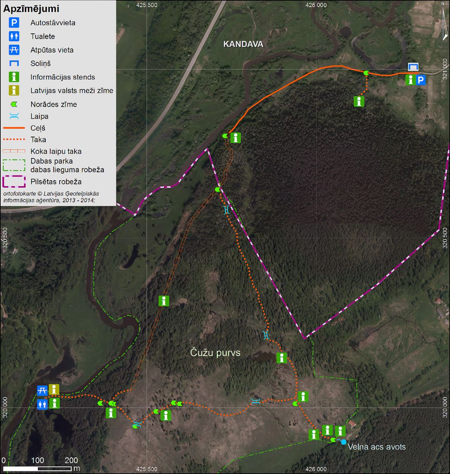Viewport: 450px width, 474px height.
Task: Select the info stand beside the wooden boardwalk
Action: coord(163,301)
